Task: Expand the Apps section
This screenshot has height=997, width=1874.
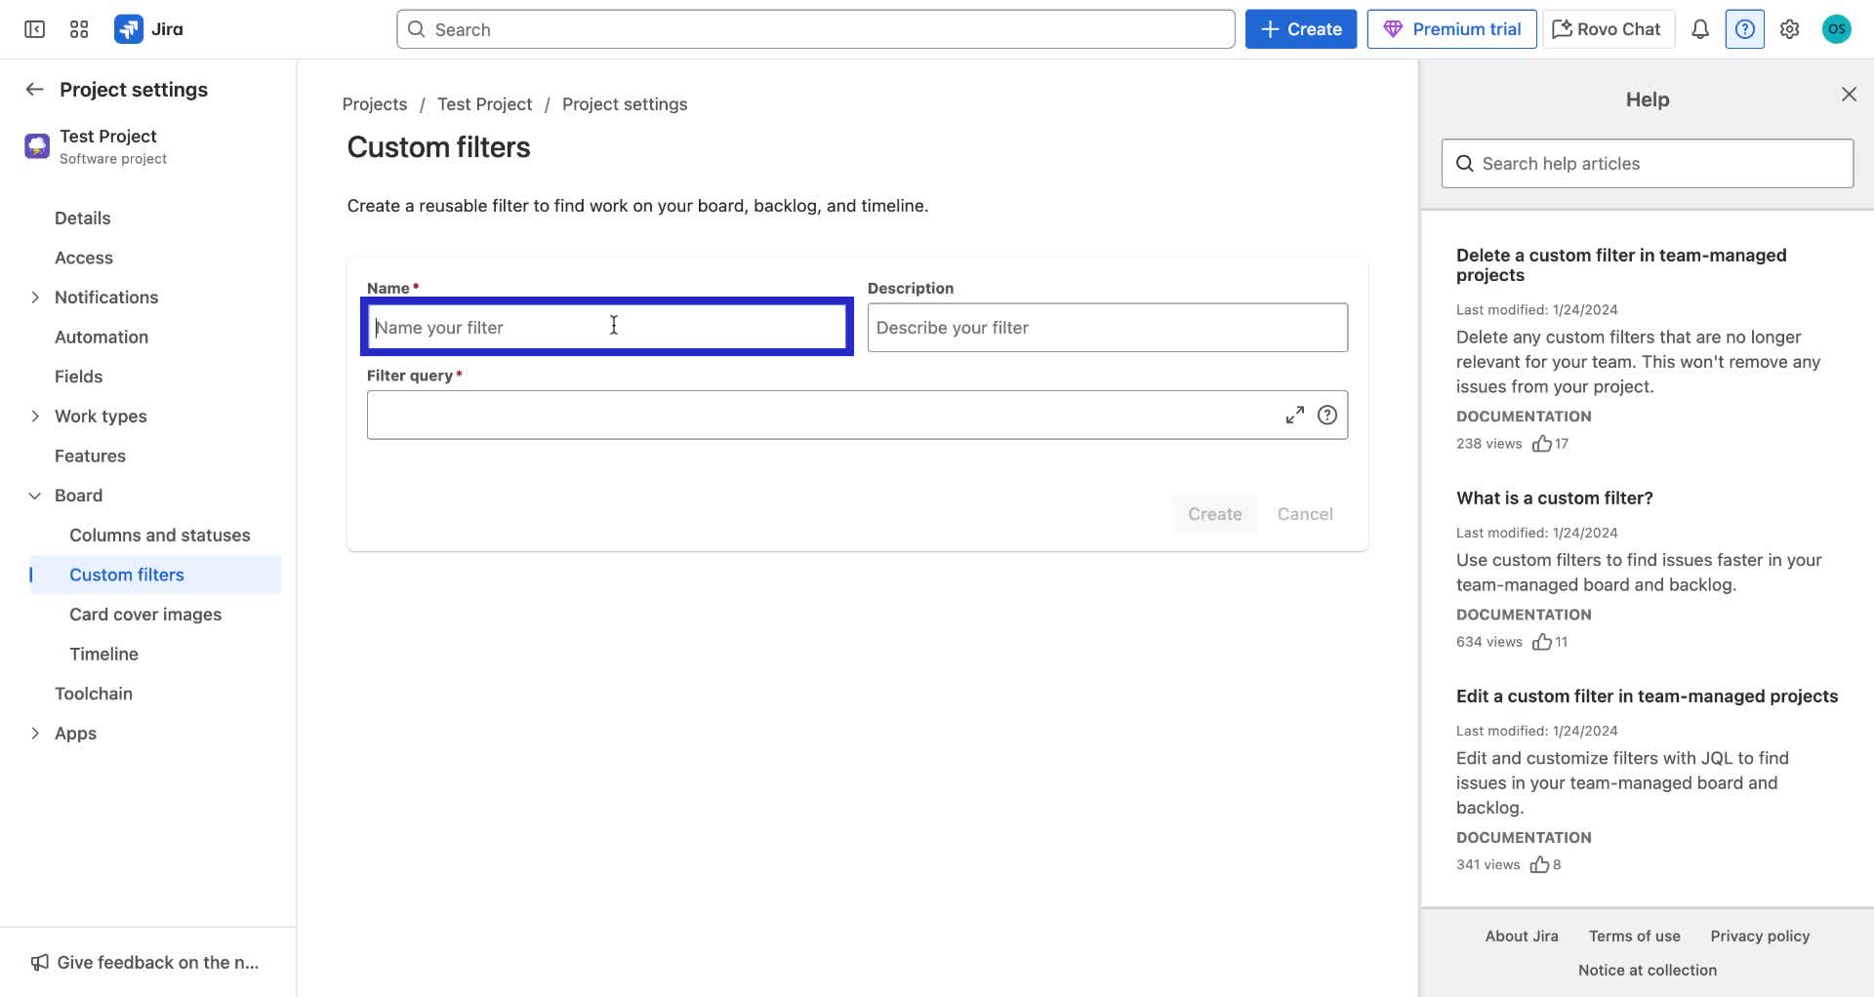Action: [x=35, y=733]
